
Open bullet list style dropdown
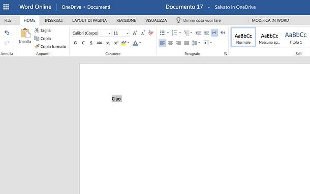click(x=168, y=33)
